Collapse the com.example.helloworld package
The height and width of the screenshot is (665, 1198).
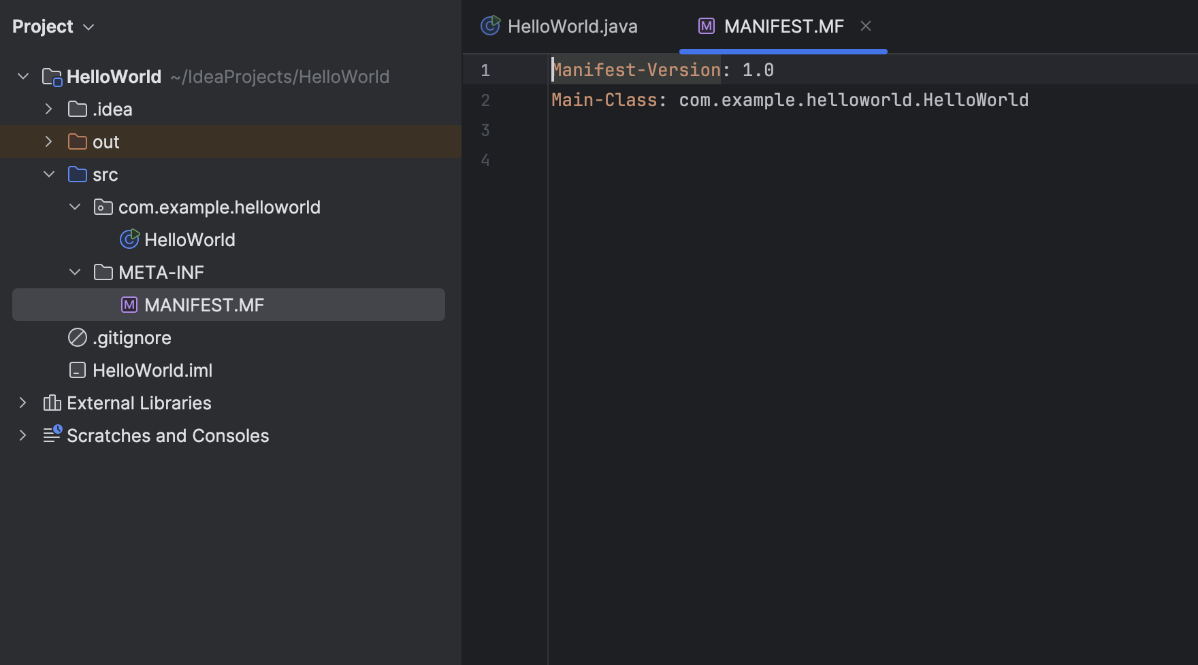[x=75, y=207]
